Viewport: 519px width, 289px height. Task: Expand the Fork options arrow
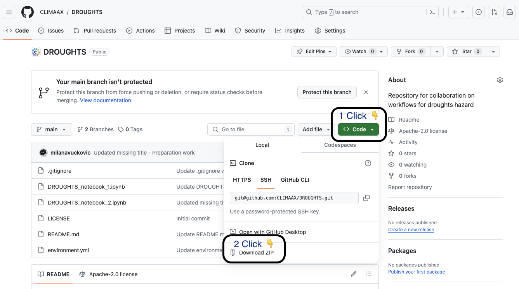tap(437, 52)
